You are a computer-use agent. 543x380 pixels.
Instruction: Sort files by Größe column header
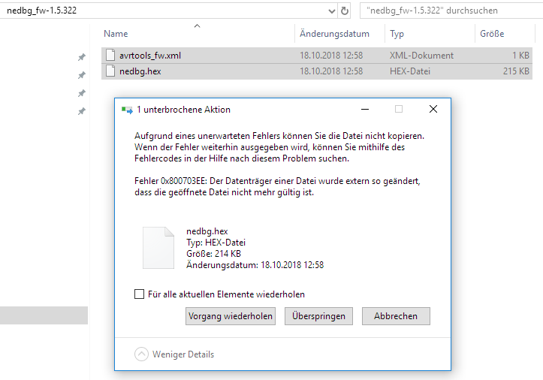[x=492, y=34]
